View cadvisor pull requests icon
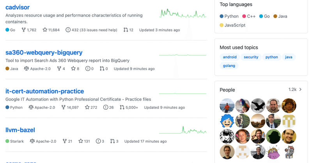 [x=126, y=30]
